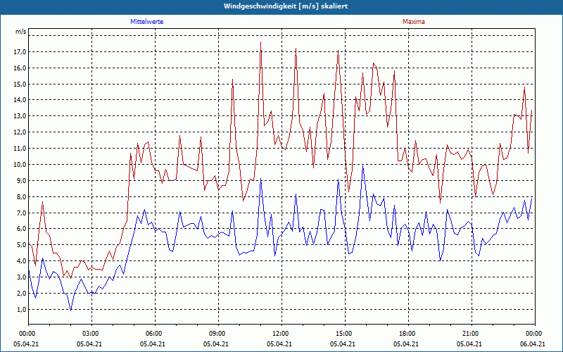Click the '09:00' time axis label
This screenshot has width=563, height=352.
[217, 334]
